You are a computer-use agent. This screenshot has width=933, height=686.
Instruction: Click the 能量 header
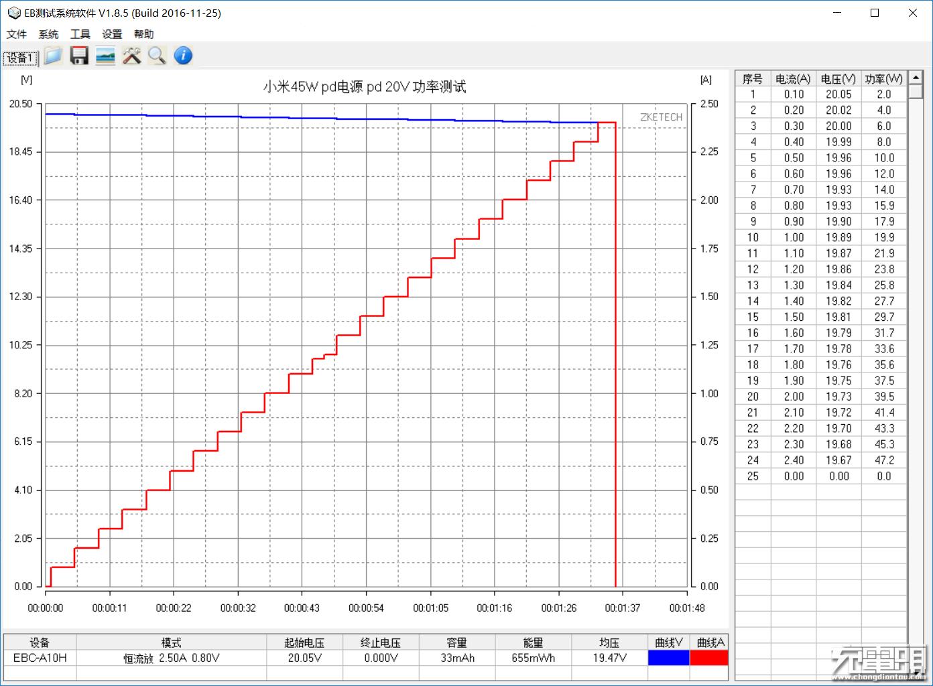(533, 642)
